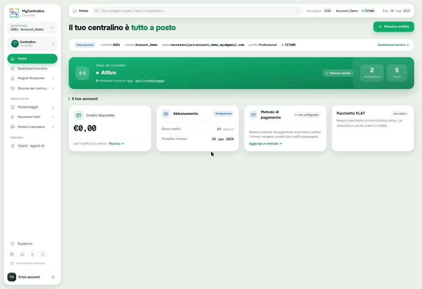This screenshot has width=422, height=289.
Task: Open Dashboard tecnica from sidebar
Action: [32, 69]
